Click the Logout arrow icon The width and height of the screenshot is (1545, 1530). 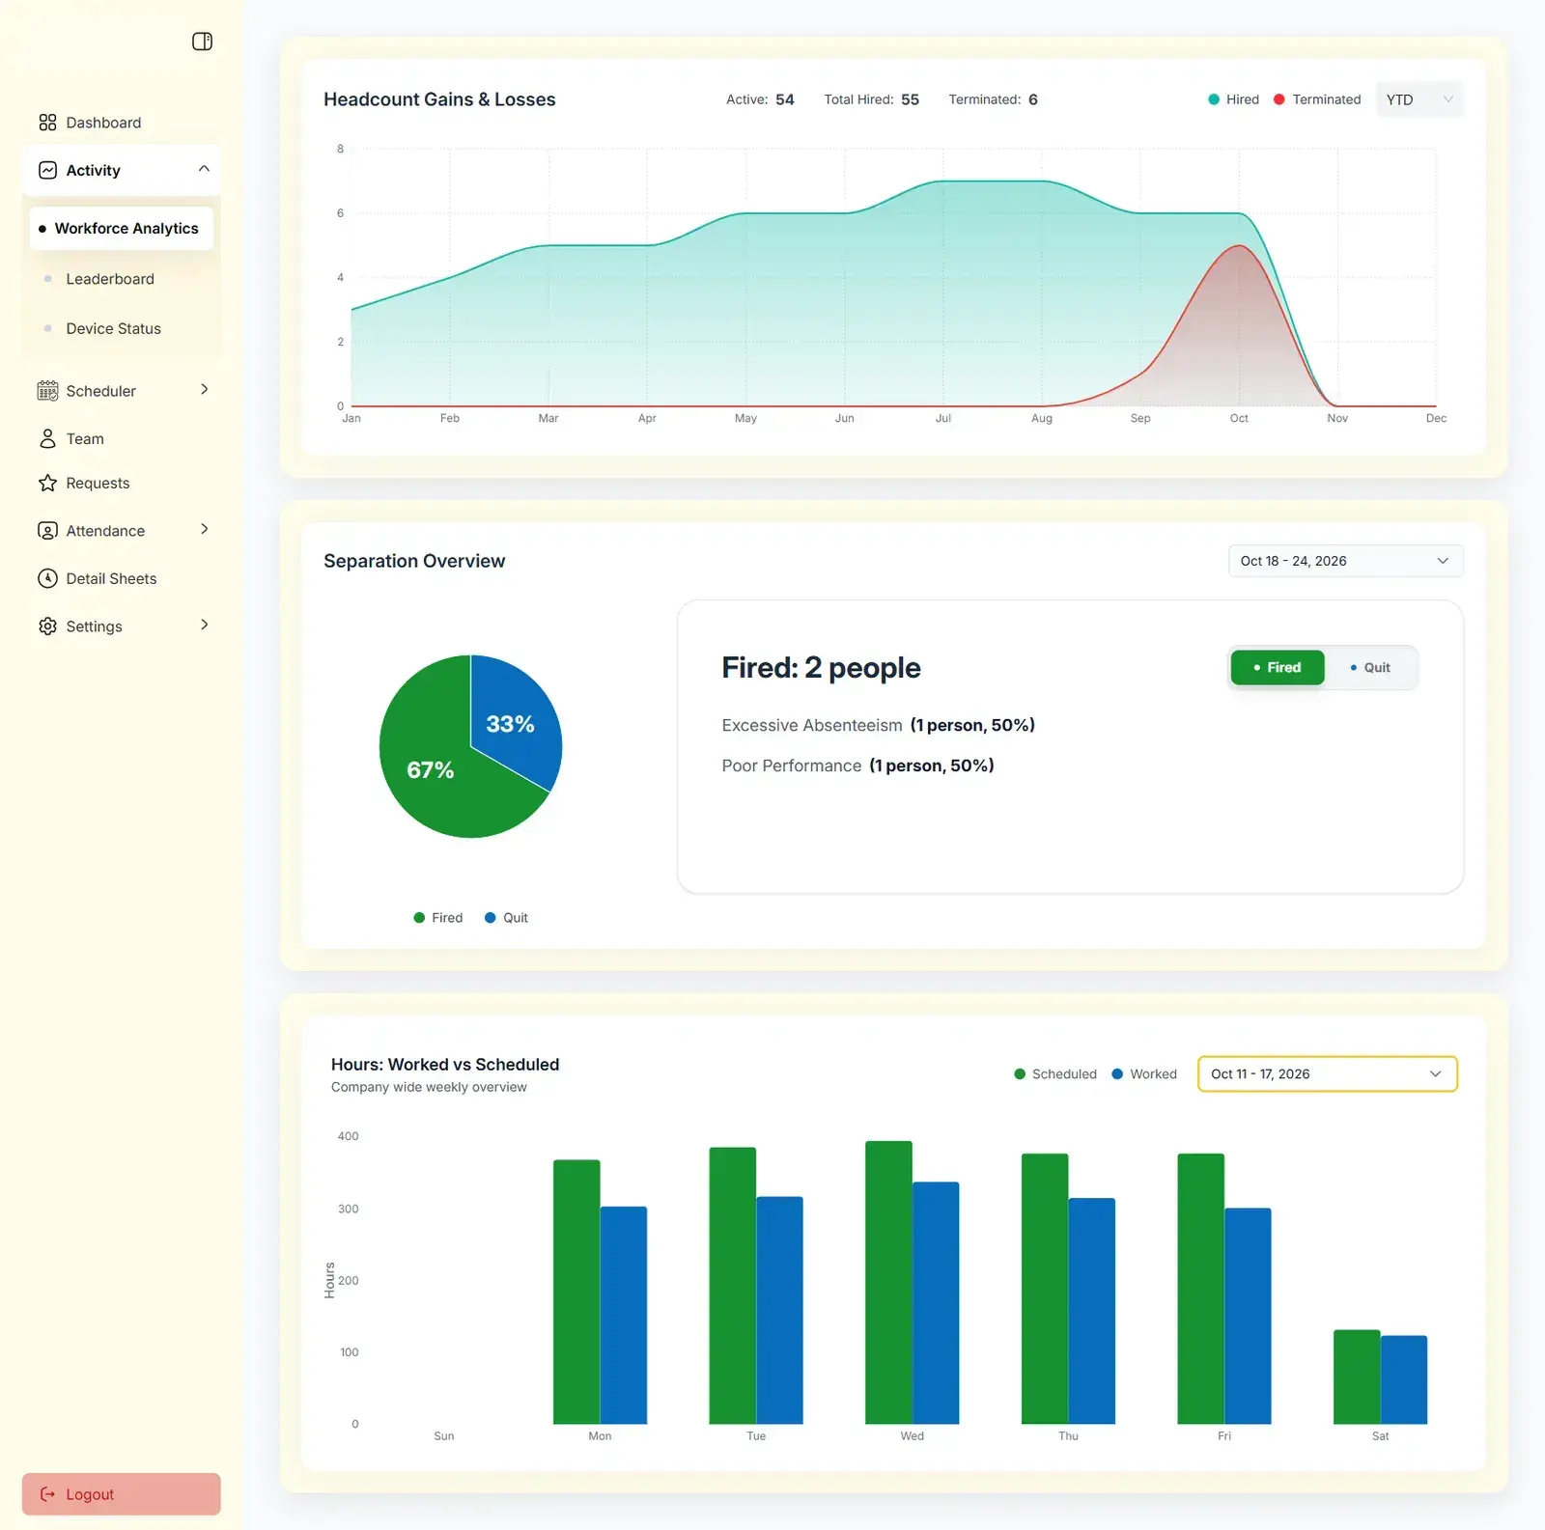click(47, 1494)
